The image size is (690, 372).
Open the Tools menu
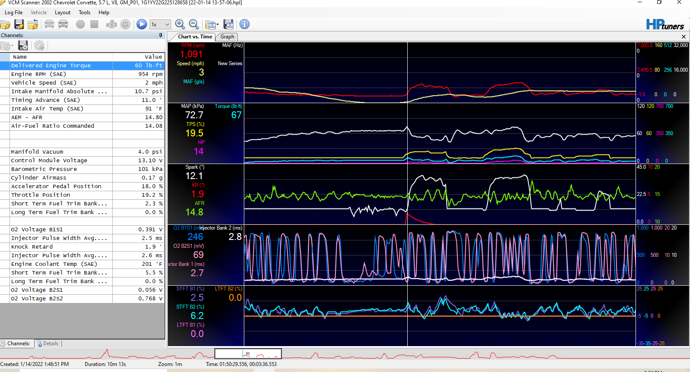point(84,13)
